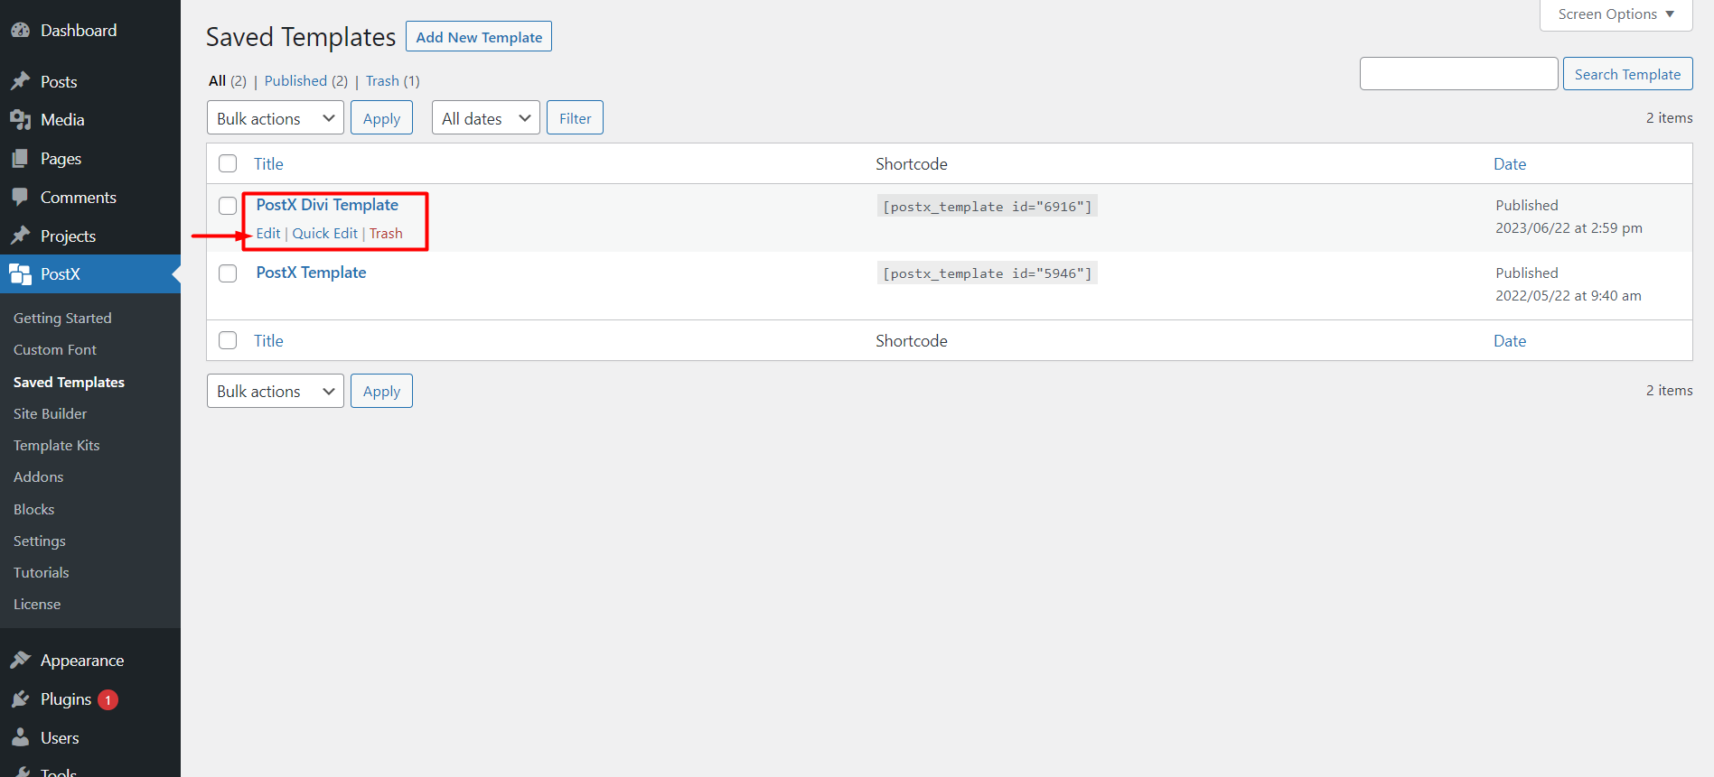The height and width of the screenshot is (777, 1714).
Task: Open the top Bulk actions dropdown
Action: [275, 118]
